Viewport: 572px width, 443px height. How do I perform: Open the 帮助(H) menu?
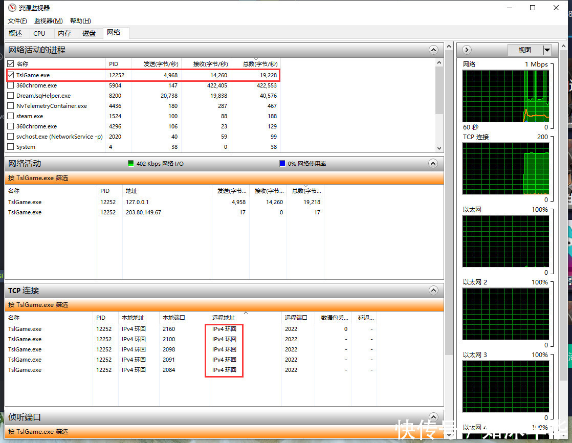80,21
